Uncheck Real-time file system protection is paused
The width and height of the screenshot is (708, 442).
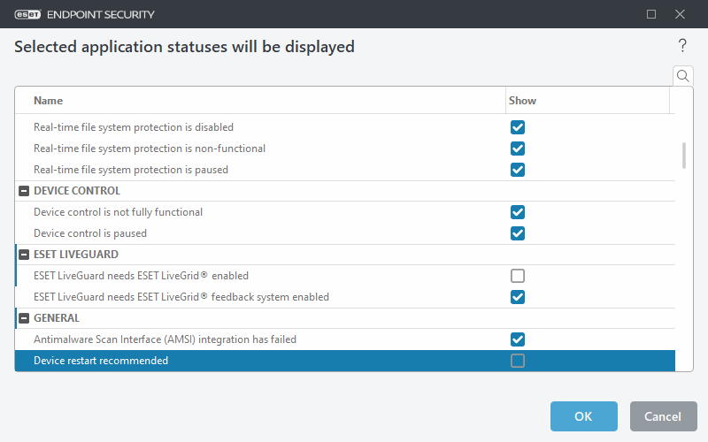point(518,170)
